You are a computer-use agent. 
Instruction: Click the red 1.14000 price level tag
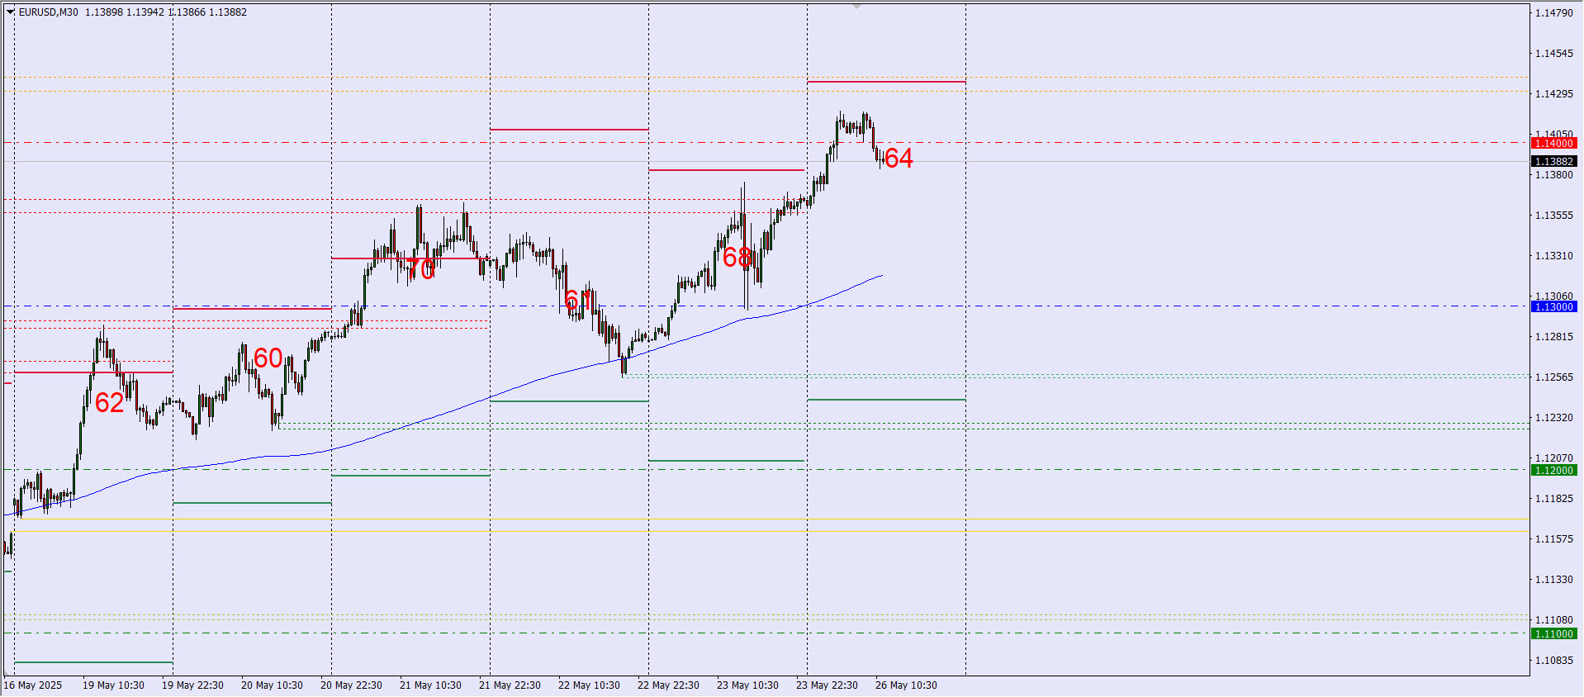point(1554,144)
